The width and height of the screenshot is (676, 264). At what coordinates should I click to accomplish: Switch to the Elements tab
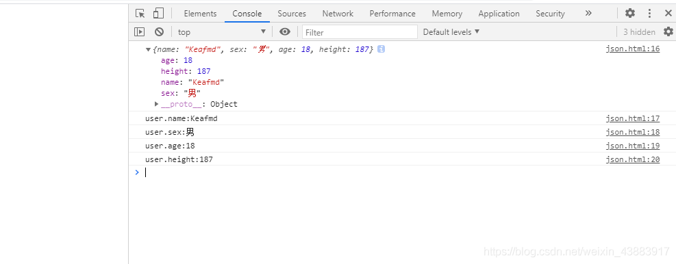[200, 14]
